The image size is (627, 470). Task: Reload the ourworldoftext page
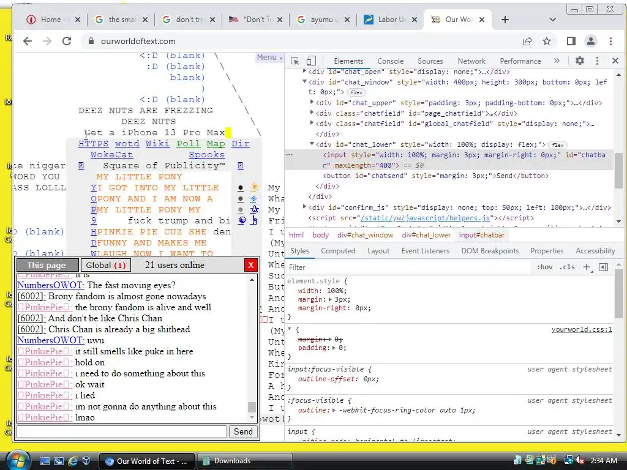coord(67,41)
